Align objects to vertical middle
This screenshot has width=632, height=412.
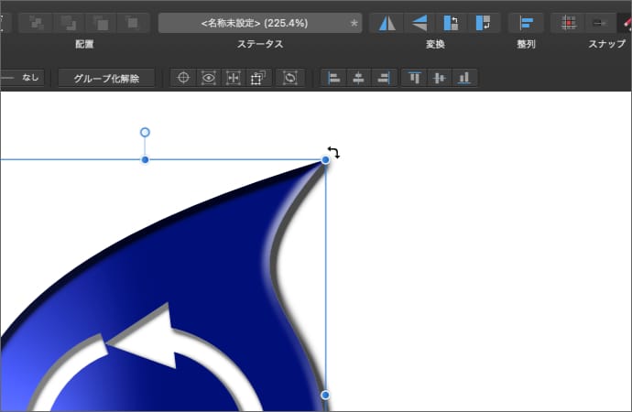[441, 79]
